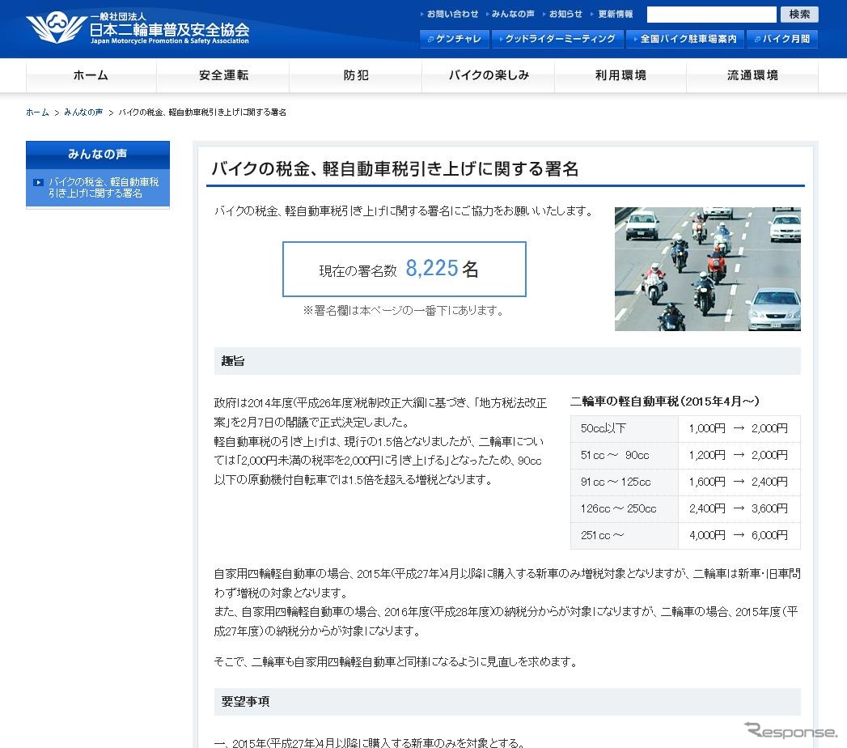Click the note ※署名欄は本ページの一番下にあります。
Viewport: 847px width, 748px height.
pos(404,311)
